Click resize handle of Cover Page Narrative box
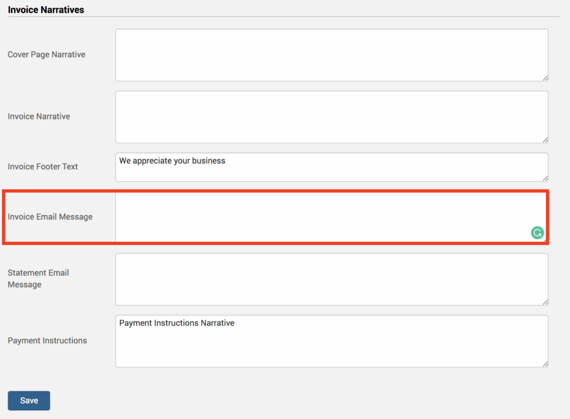Image resolution: width=570 pixels, height=419 pixels. (x=545, y=78)
